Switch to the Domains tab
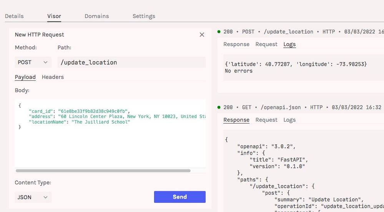The height and width of the screenshot is (212, 384). click(97, 16)
